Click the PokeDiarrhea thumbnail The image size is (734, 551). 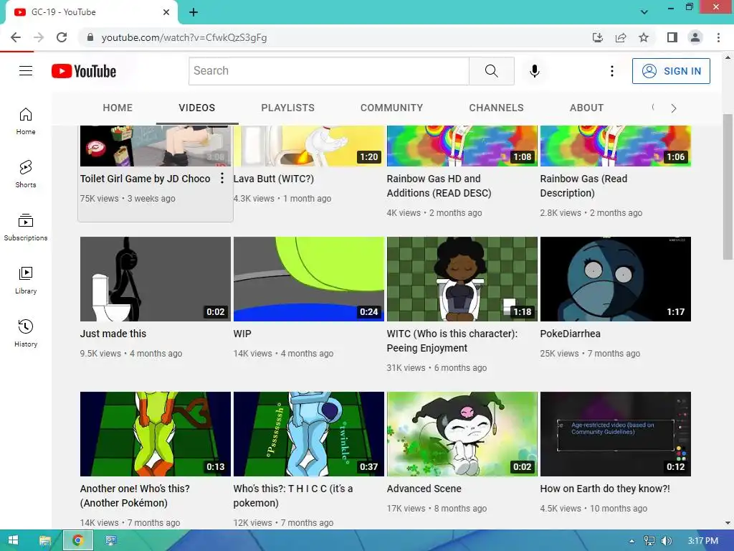(x=616, y=279)
